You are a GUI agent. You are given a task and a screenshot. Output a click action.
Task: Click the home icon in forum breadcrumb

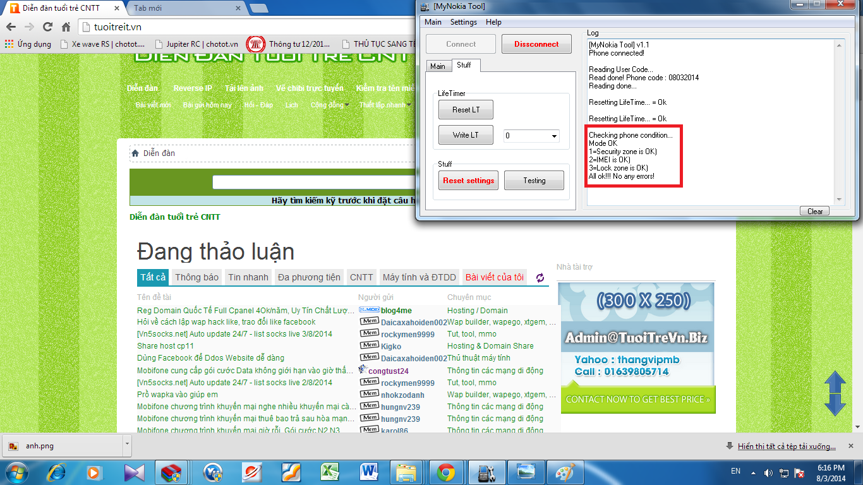click(135, 153)
